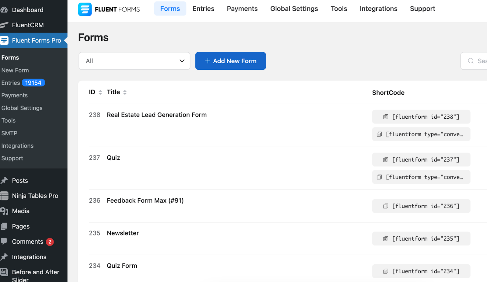Click the 19154 entries count badge
Viewport: 487px width, 282px height.
[x=33, y=83]
